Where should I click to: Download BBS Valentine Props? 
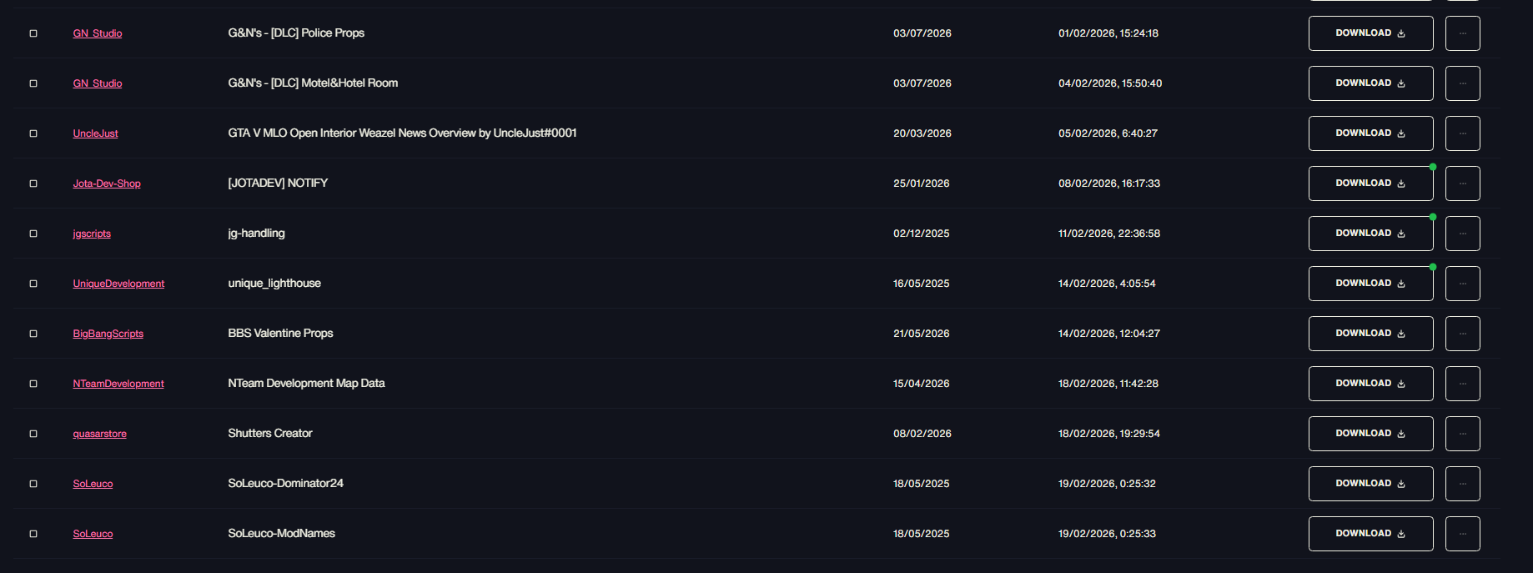click(1370, 334)
